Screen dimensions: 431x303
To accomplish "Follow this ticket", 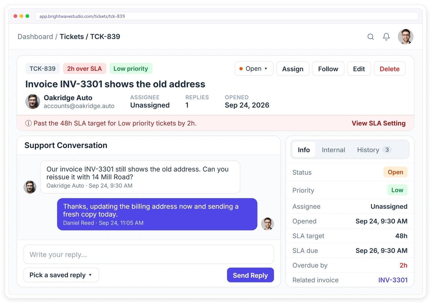I will point(328,69).
